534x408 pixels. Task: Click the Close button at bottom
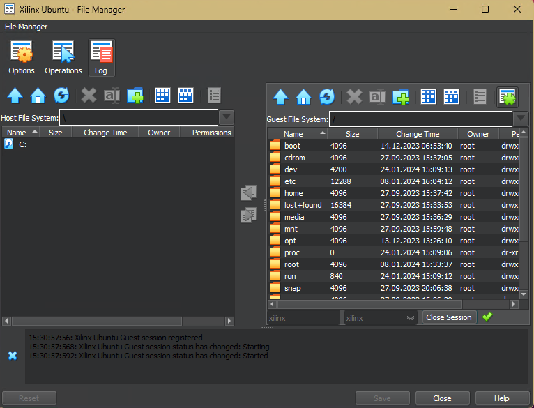pos(443,398)
